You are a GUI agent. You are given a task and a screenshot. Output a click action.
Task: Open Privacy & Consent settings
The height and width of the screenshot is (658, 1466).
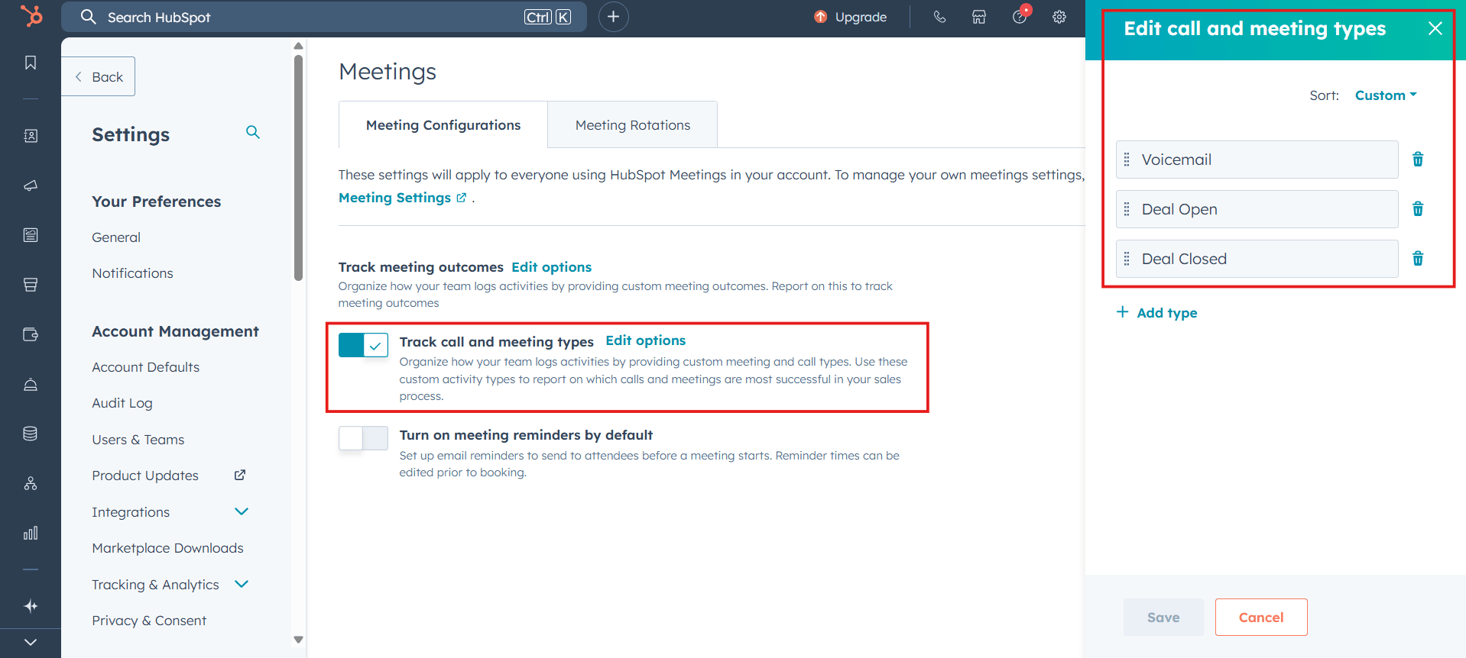click(149, 621)
